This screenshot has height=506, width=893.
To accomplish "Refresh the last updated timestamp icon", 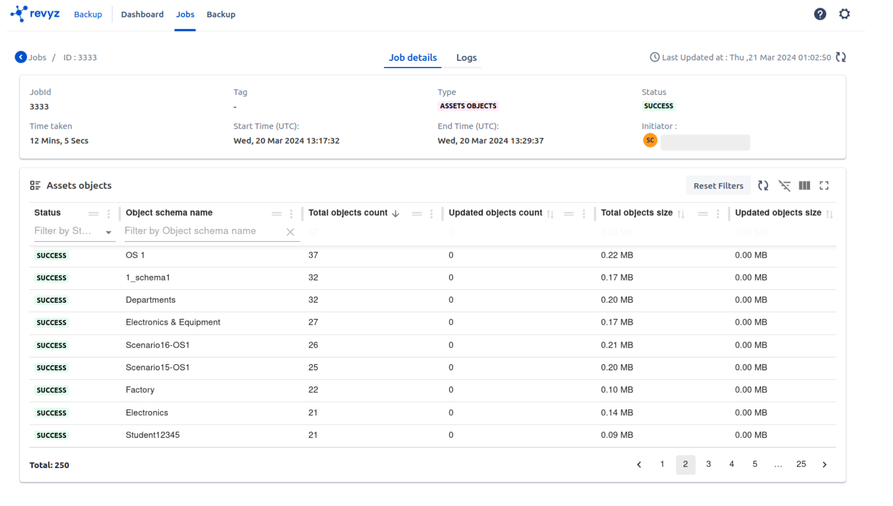I will pos(841,57).
